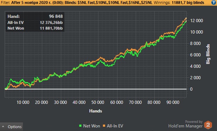Select the Hand 96 848 value

[56, 16]
